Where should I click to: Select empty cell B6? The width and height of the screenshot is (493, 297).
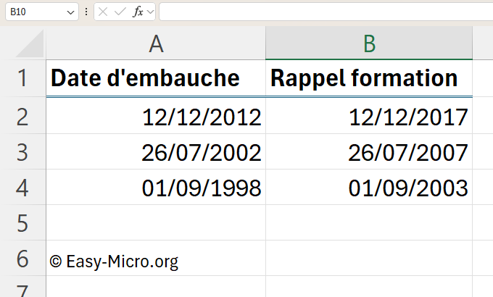[x=369, y=259]
